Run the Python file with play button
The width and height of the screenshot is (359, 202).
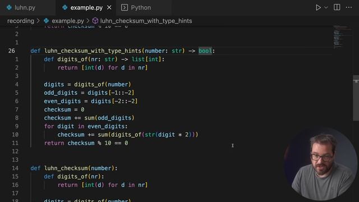[x=318, y=7]
